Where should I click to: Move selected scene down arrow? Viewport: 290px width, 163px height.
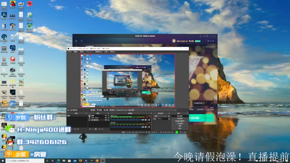(x=78, y=129)
